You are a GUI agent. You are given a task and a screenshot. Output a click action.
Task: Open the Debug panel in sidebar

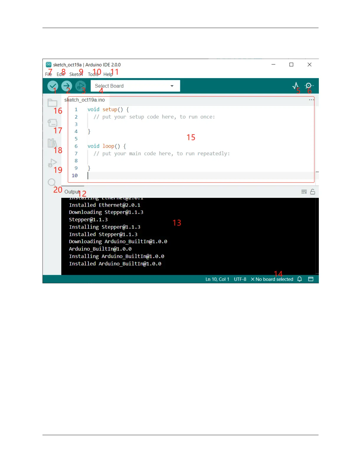52,163
